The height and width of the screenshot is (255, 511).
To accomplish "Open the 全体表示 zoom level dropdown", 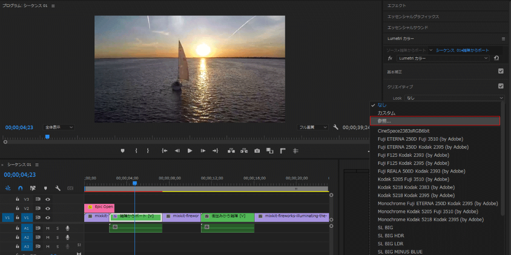I will [59, 127].
